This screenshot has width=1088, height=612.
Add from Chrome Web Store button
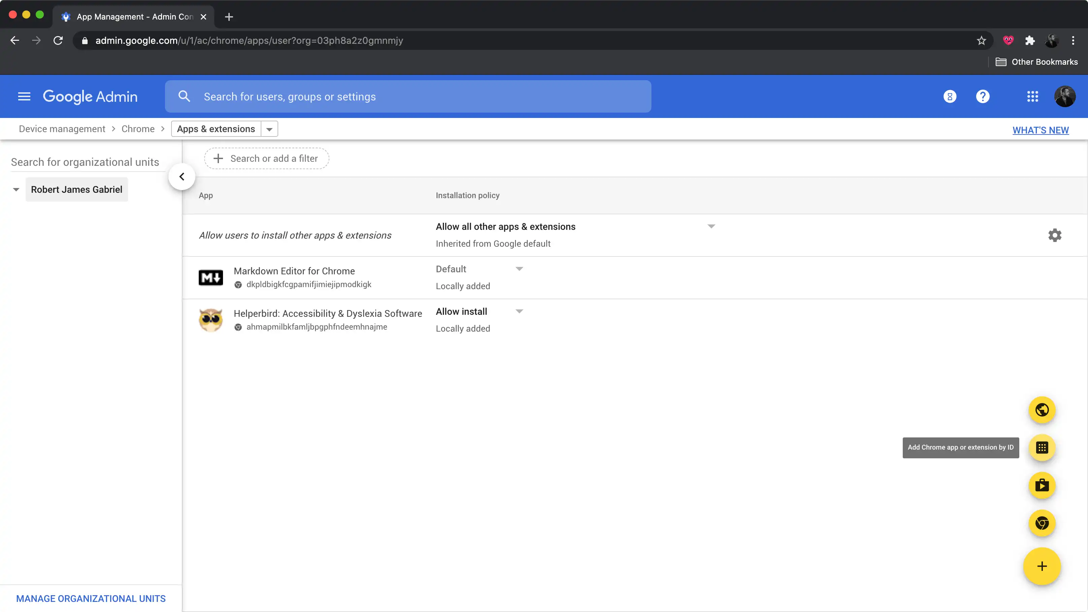1042,524
